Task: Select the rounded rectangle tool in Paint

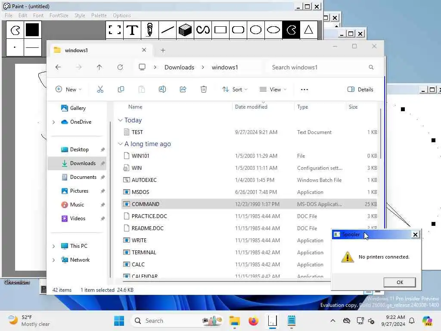Action: pos(238,30)
